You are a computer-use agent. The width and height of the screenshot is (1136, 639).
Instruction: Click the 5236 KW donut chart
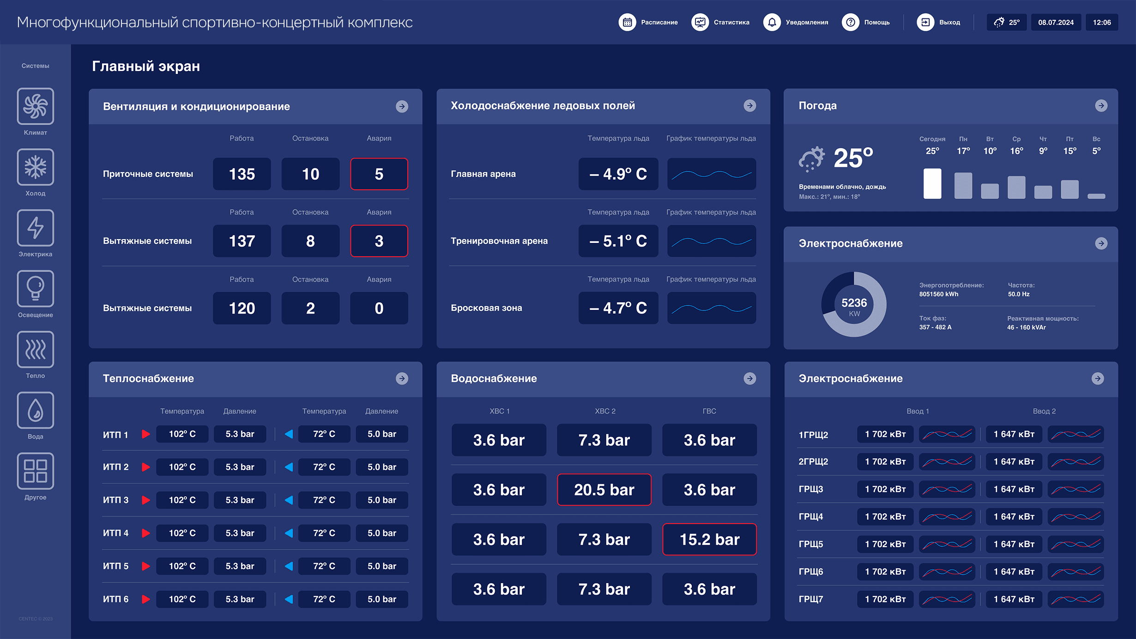(x=854, y=304)
